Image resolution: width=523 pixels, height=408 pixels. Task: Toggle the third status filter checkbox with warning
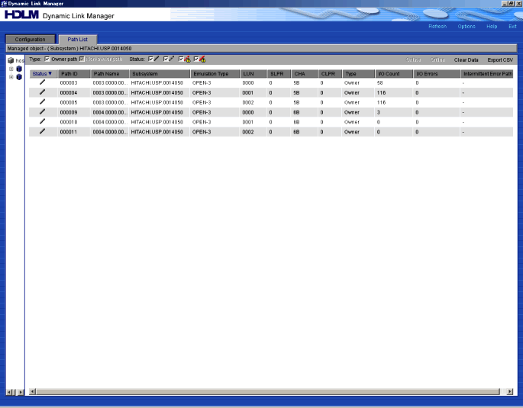(181, 59)
